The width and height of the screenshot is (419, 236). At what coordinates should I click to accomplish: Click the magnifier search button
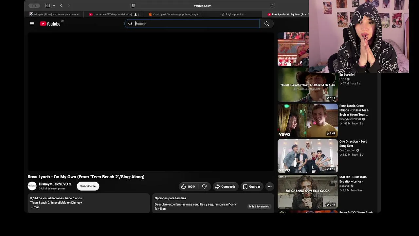pos(267,24)
